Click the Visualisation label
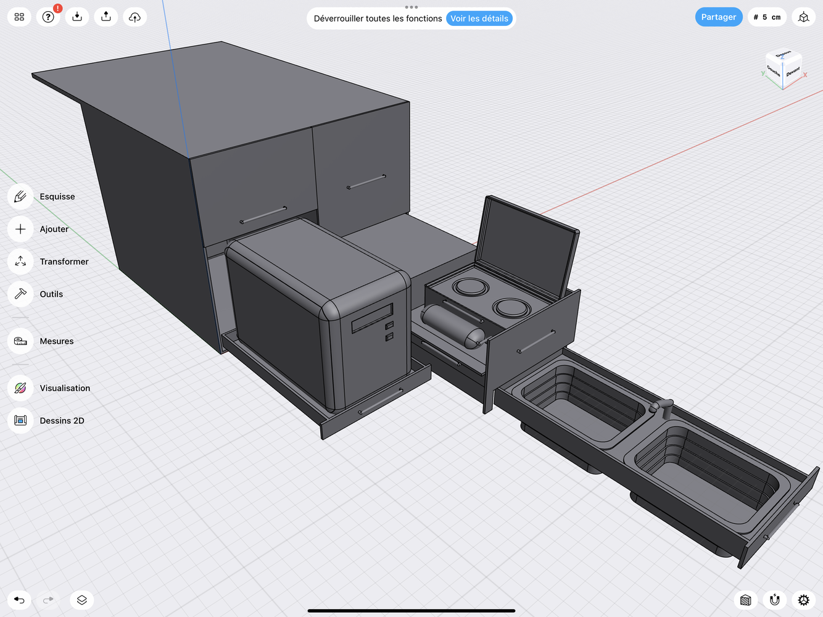This screenshot has width=823, height=617. 65,388
